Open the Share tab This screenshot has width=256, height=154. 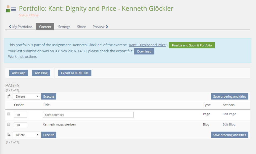click(81, 27)
